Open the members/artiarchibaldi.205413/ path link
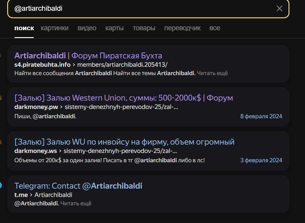Viewport: 305px width, 223px height. 122,65
